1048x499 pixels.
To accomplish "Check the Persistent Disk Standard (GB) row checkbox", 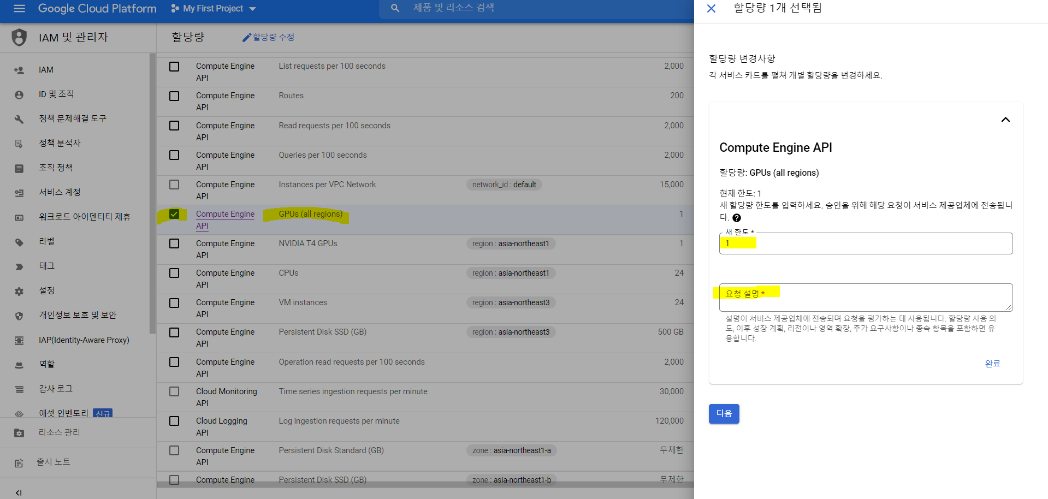I will coord(174,450).
